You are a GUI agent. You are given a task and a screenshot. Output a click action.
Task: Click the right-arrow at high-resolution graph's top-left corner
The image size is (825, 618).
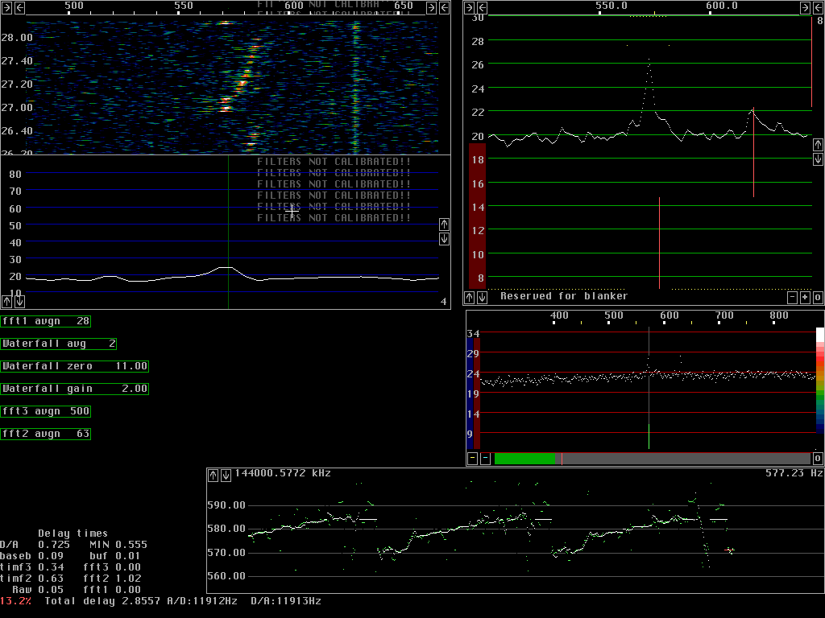470,7
